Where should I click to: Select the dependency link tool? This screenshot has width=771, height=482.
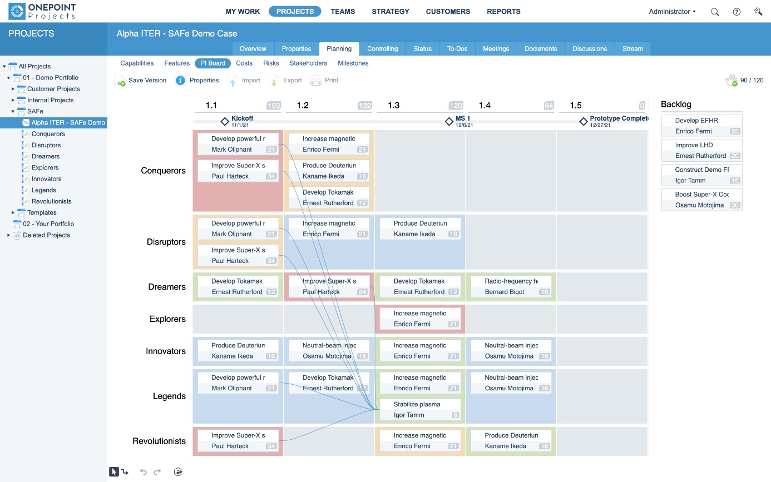click(125, 472)
